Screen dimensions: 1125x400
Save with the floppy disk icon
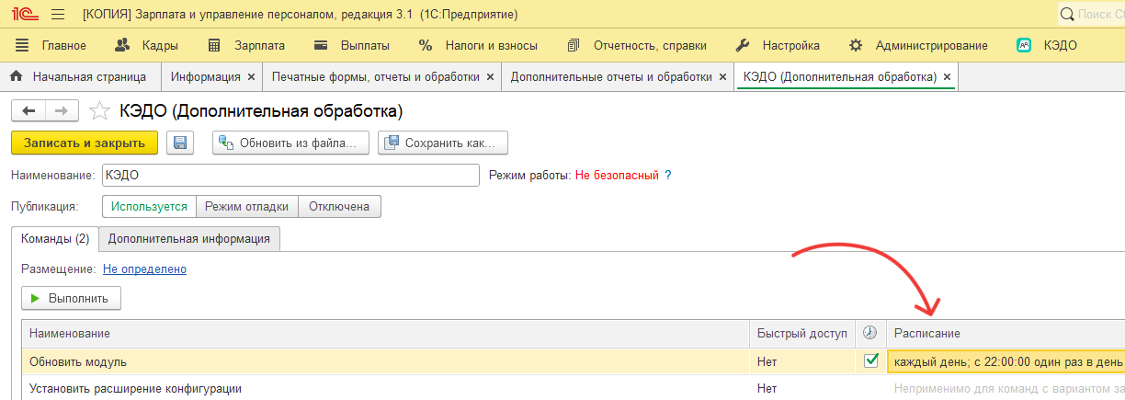179,143
